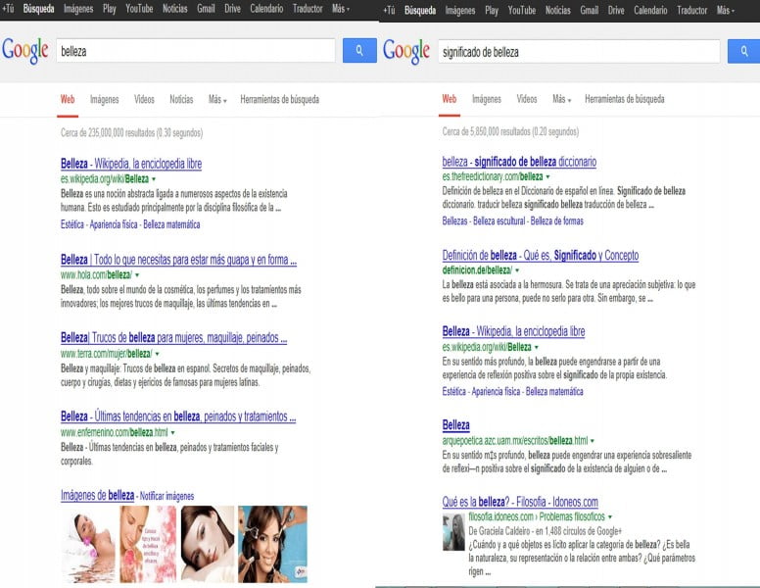The image size is (760, 588).
Task: Click Graciela Caldeiro author photo thumbnail
Action: click(x=453, y=532)
